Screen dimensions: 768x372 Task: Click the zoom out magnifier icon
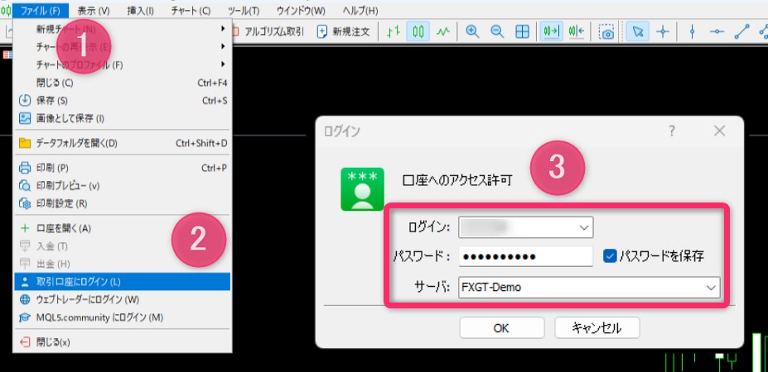[497, 32]
